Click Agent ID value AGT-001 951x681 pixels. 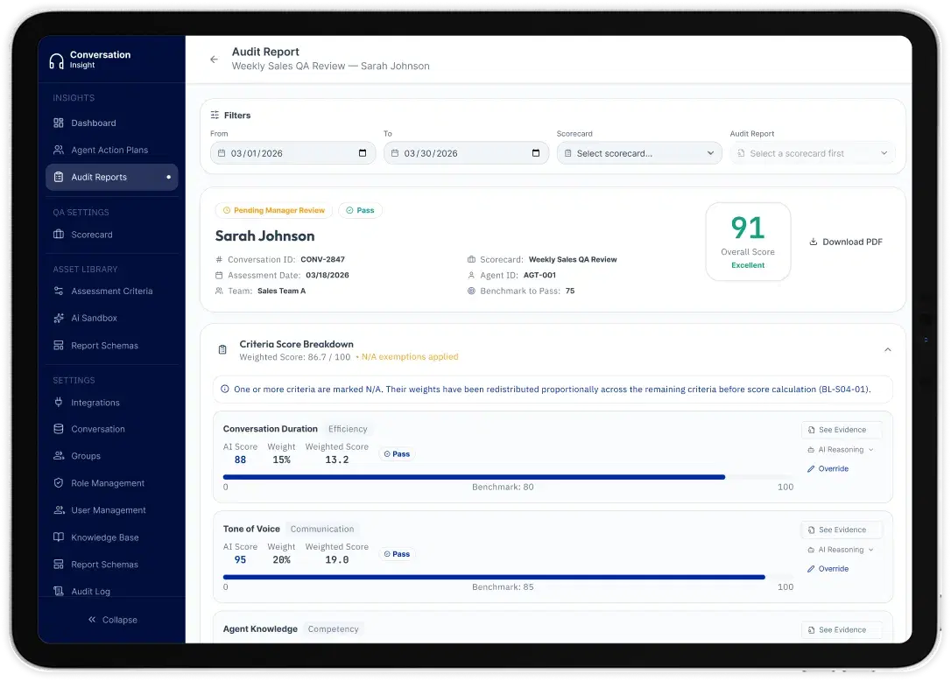[x=539, y=275]
